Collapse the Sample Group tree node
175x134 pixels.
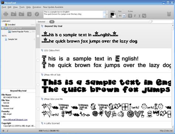click(3, 28)
